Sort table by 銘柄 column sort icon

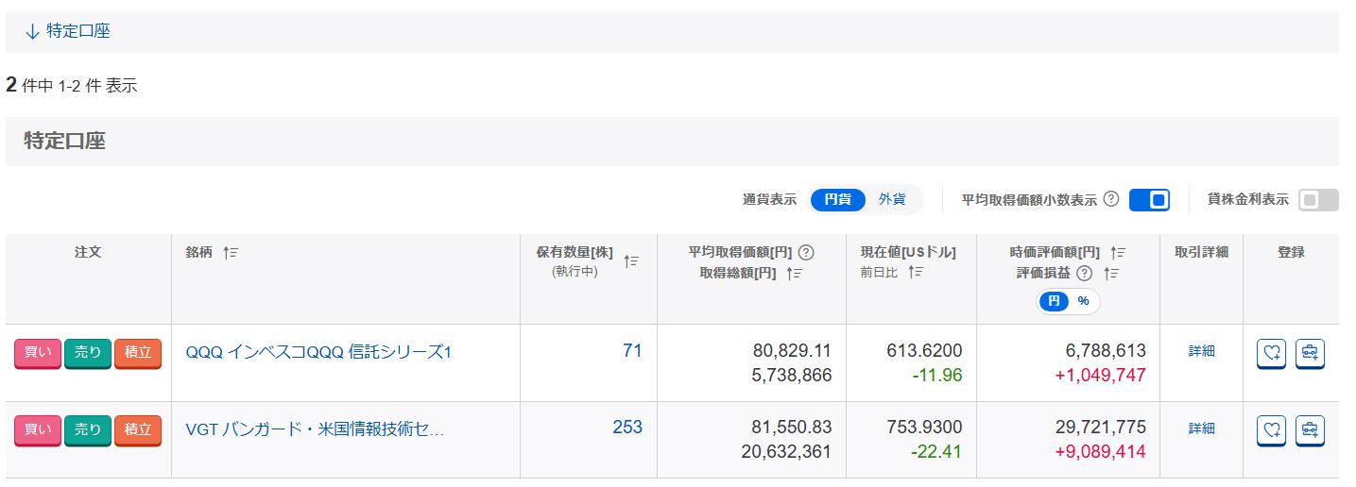[x=231, y=253]
